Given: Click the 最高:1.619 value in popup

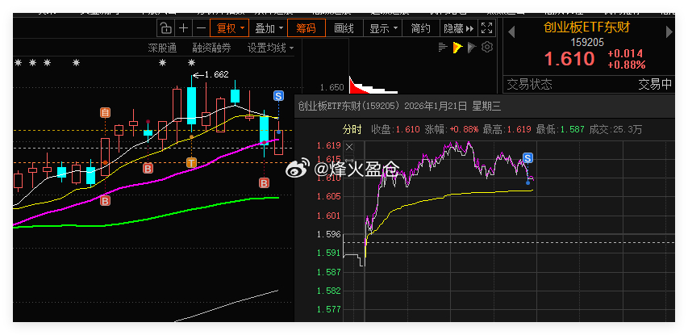Looking at the screenshot, I should click(507, 129).
